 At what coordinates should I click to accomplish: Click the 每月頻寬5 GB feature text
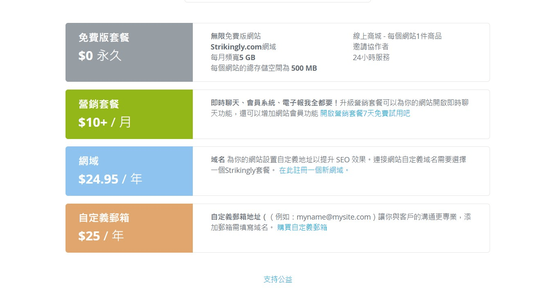[x=233, y=57]
